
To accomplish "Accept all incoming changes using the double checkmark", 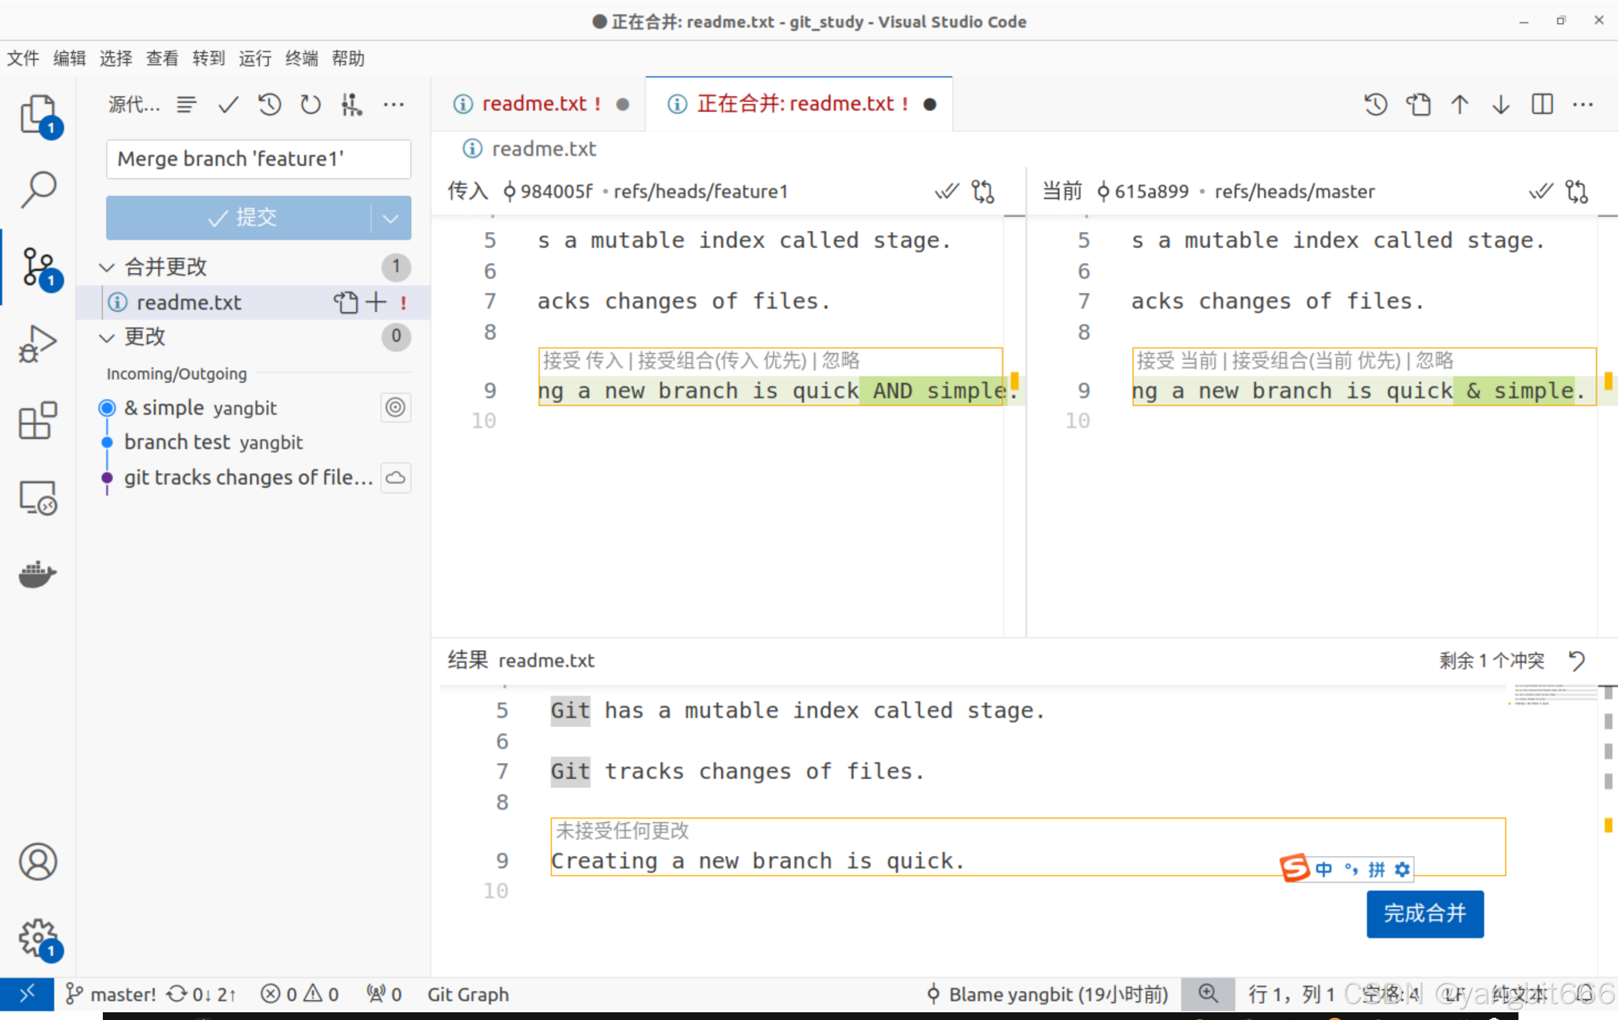I will [946, 191].
